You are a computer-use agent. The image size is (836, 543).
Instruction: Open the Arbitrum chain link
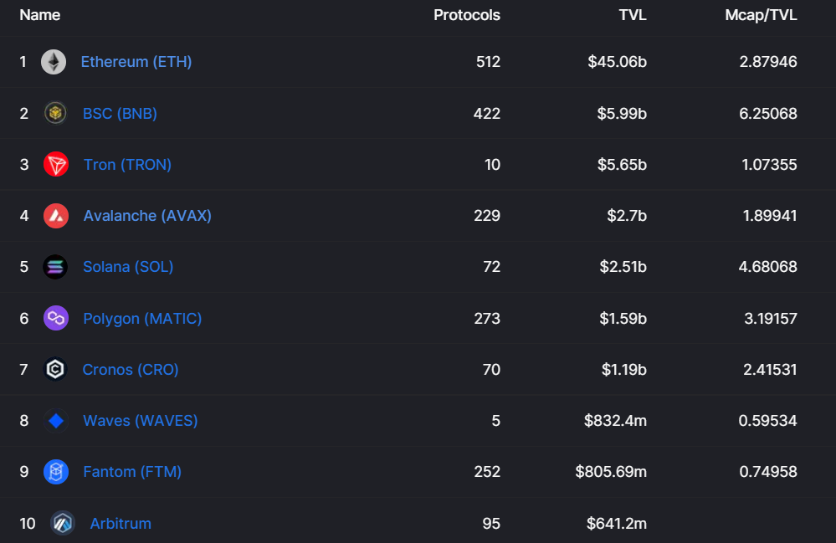pos(121,524)
